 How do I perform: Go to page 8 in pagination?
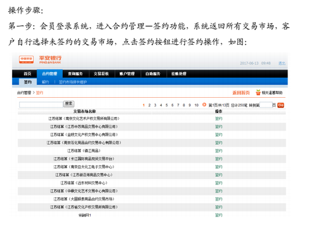(x=184, y=105)
